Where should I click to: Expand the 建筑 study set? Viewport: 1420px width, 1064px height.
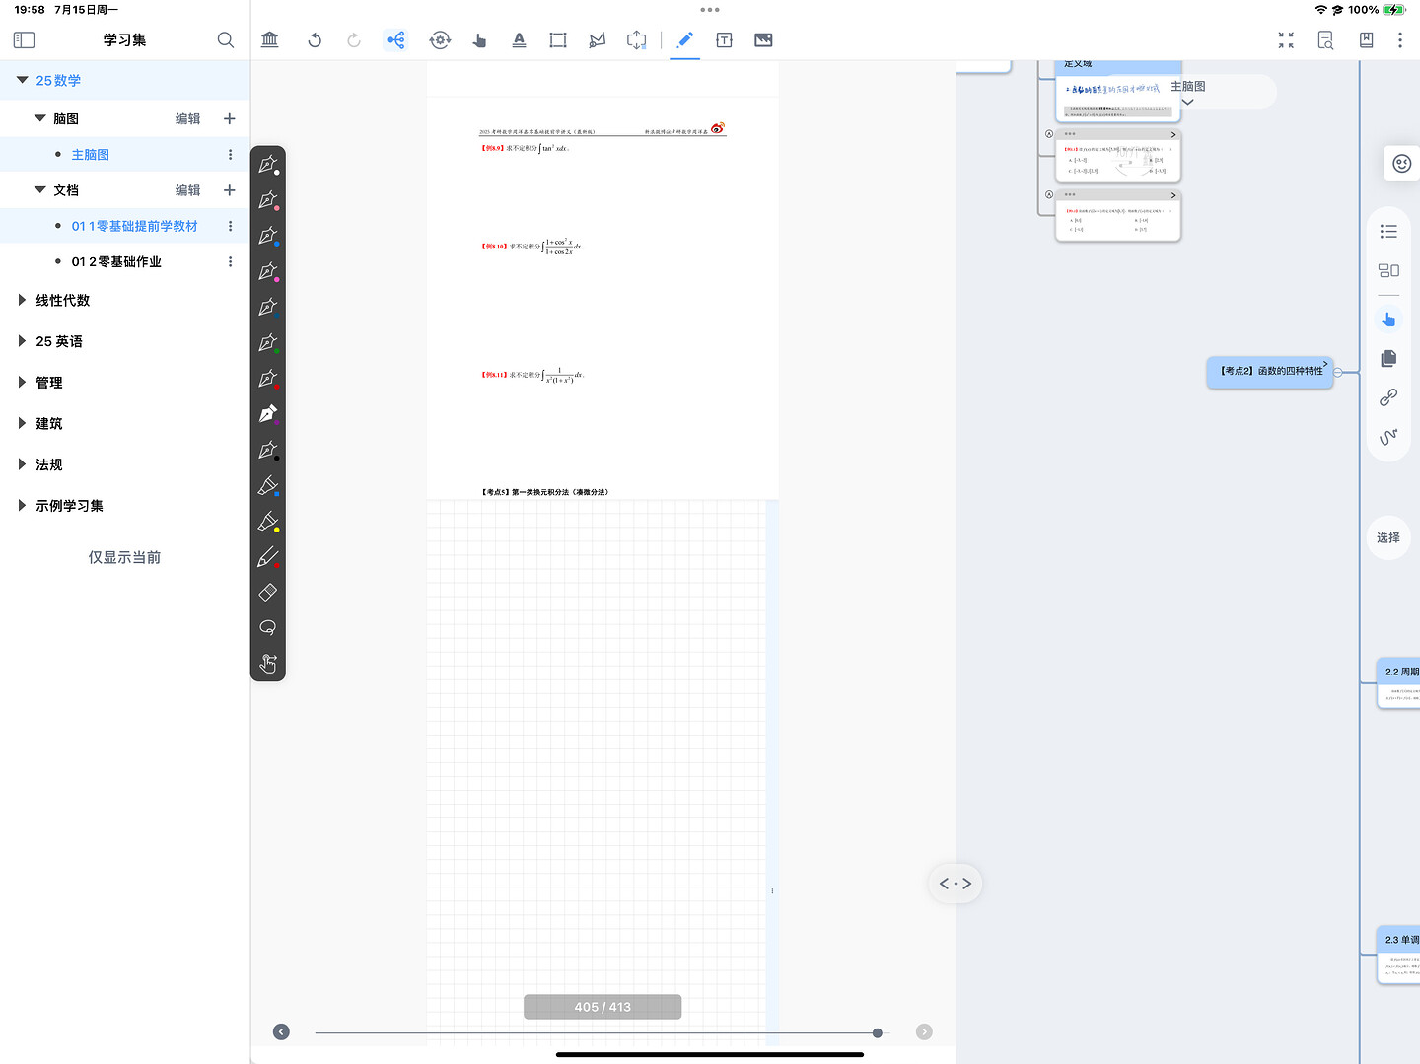click(x=22, y=423)
